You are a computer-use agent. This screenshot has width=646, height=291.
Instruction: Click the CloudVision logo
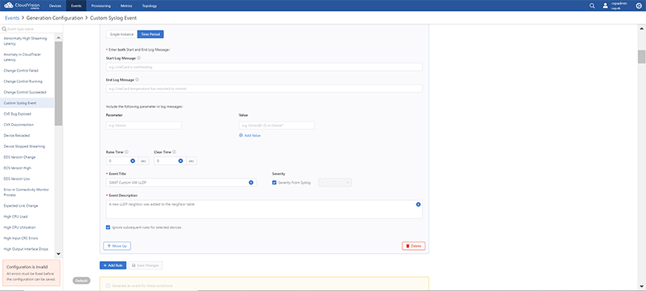click(x=22, y=5)
